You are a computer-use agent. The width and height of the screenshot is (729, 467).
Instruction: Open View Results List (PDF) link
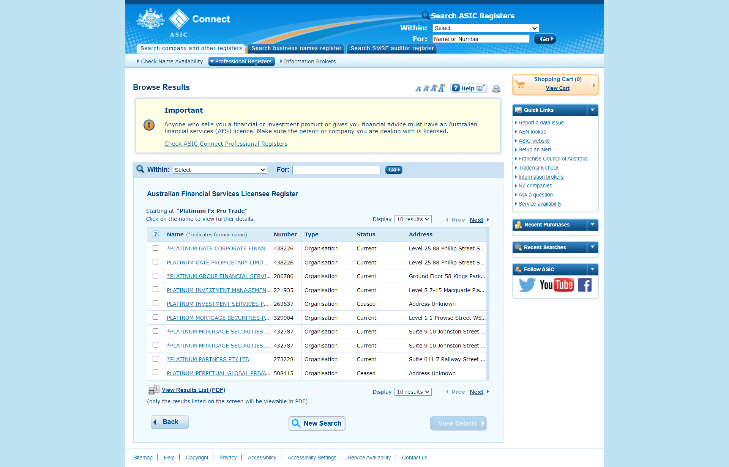click(193, 390)
